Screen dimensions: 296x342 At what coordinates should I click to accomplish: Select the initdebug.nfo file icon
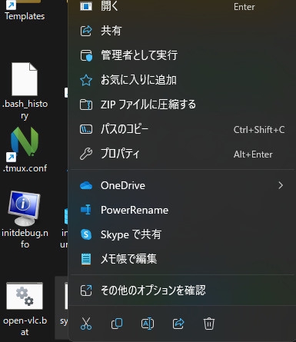[x=24, y=208]
